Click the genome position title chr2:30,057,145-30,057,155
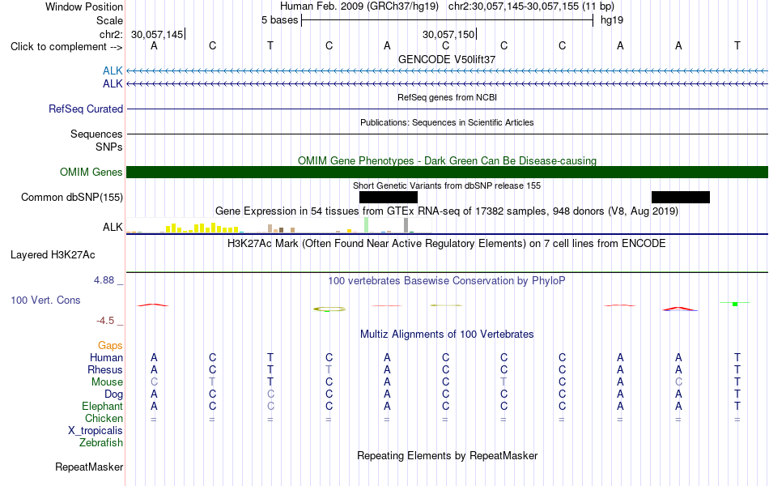Screen dimensions: 769x486 (x=531, y=6)
